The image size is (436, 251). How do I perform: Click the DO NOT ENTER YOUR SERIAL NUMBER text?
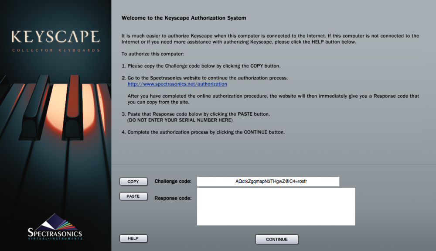(180, 120)
